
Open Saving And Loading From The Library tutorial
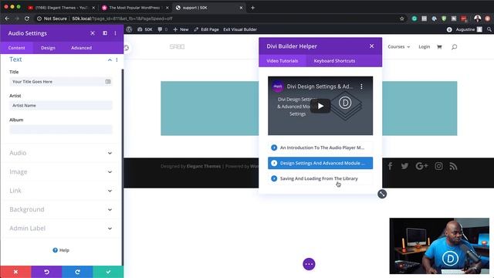[320, 178]
